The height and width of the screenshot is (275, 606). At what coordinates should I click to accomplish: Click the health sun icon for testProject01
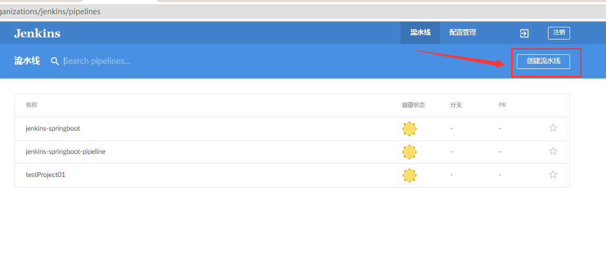coord(409,175)
